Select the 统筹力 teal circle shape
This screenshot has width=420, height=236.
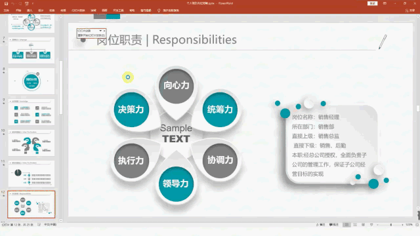[x=220, y=109]
